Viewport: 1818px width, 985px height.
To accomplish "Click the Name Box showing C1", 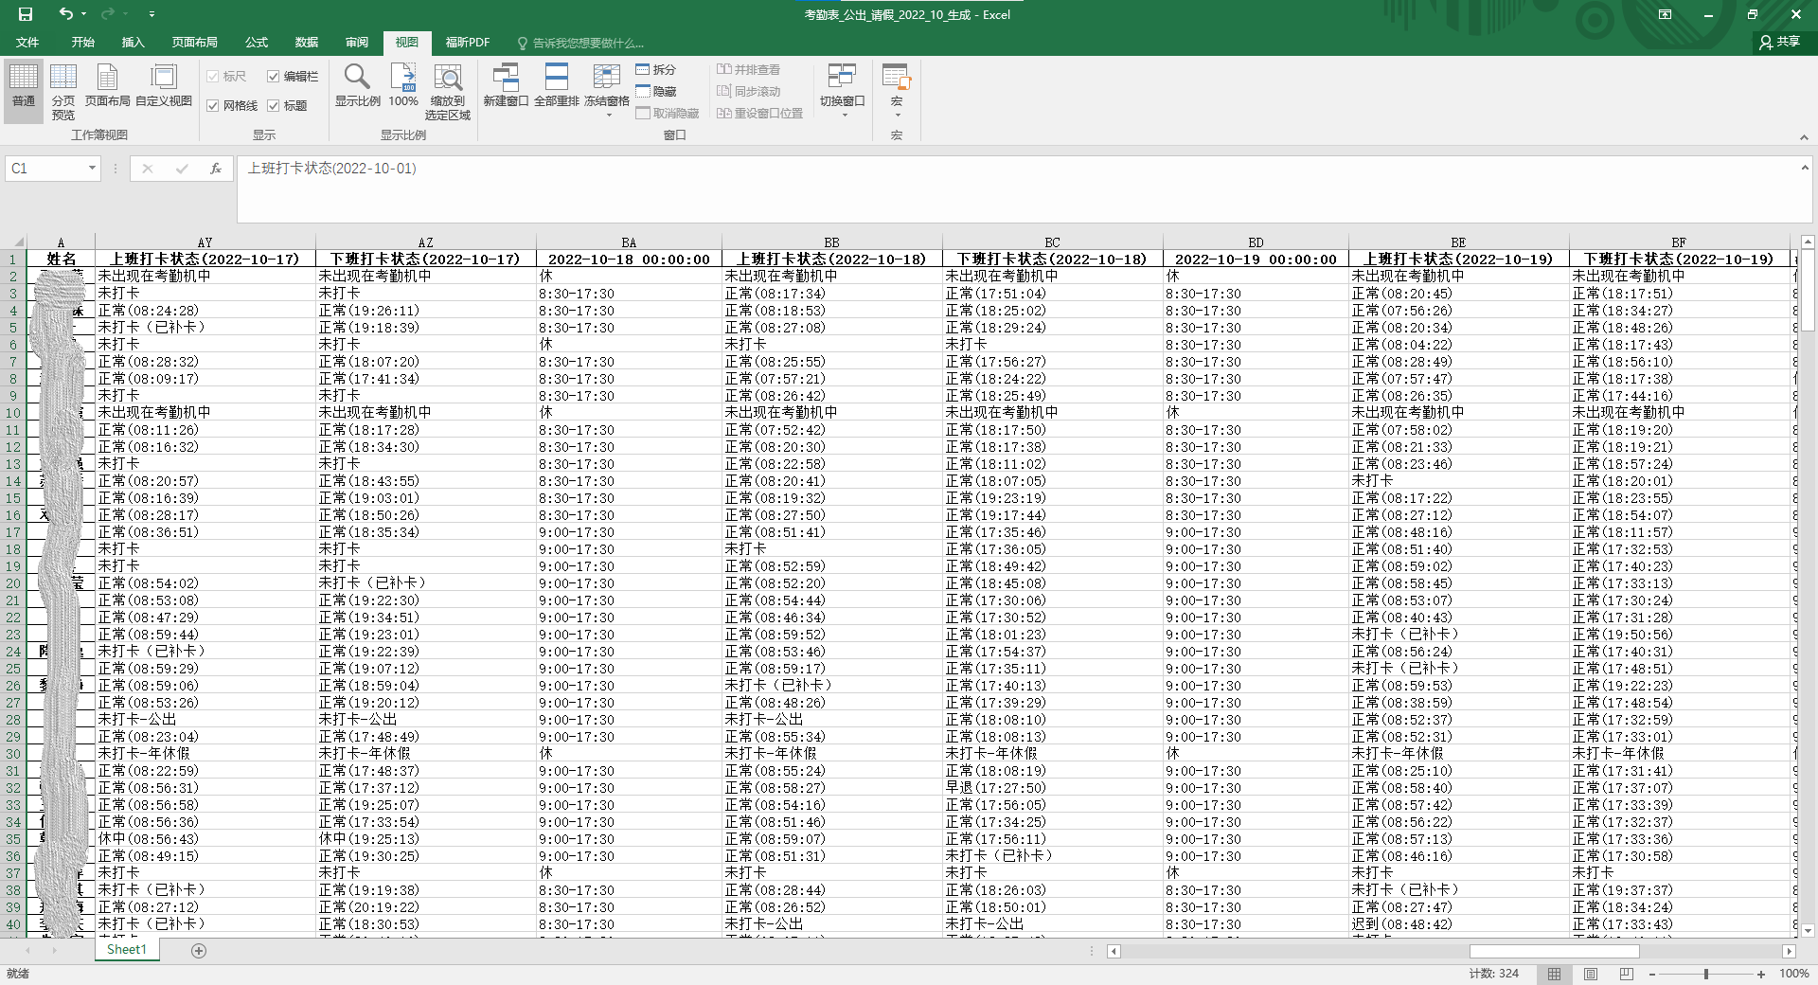I will [x=45, y=169].
